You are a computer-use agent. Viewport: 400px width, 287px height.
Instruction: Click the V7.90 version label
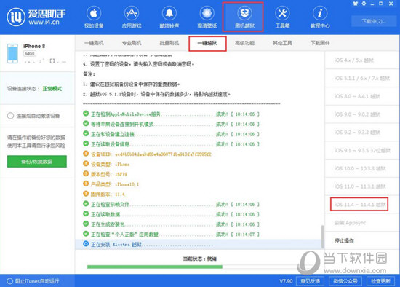point(286,281)
